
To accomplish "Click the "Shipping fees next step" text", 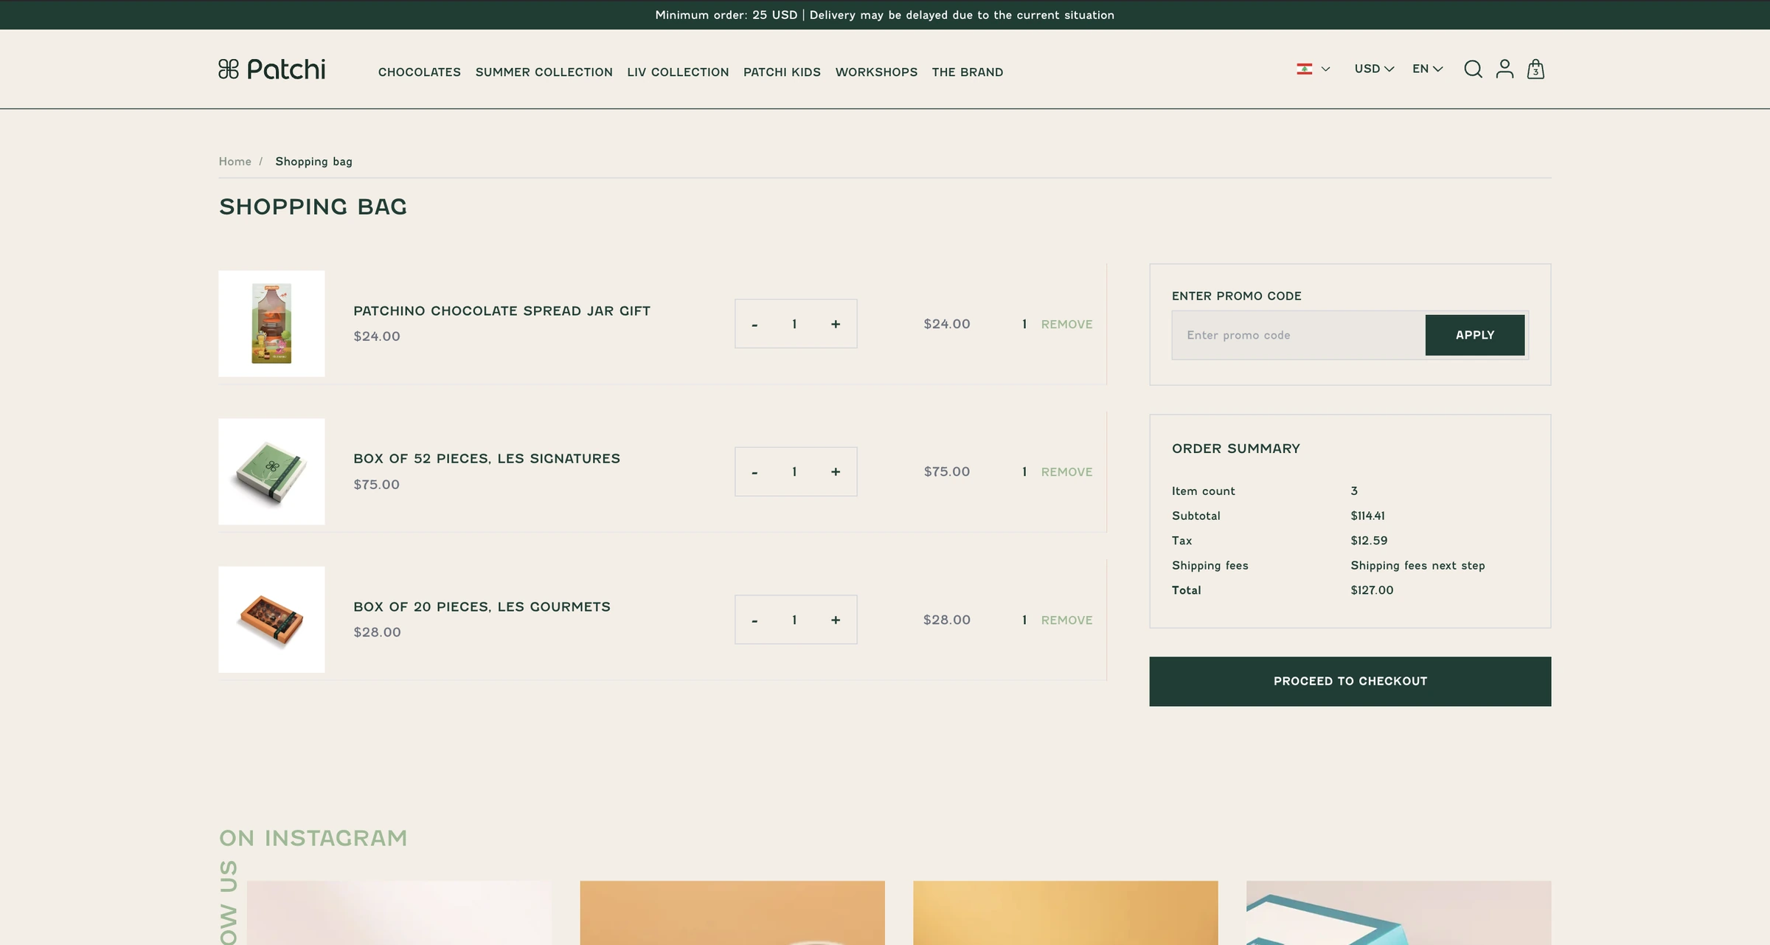I will pyautogui.click(x=1417, y=566).
